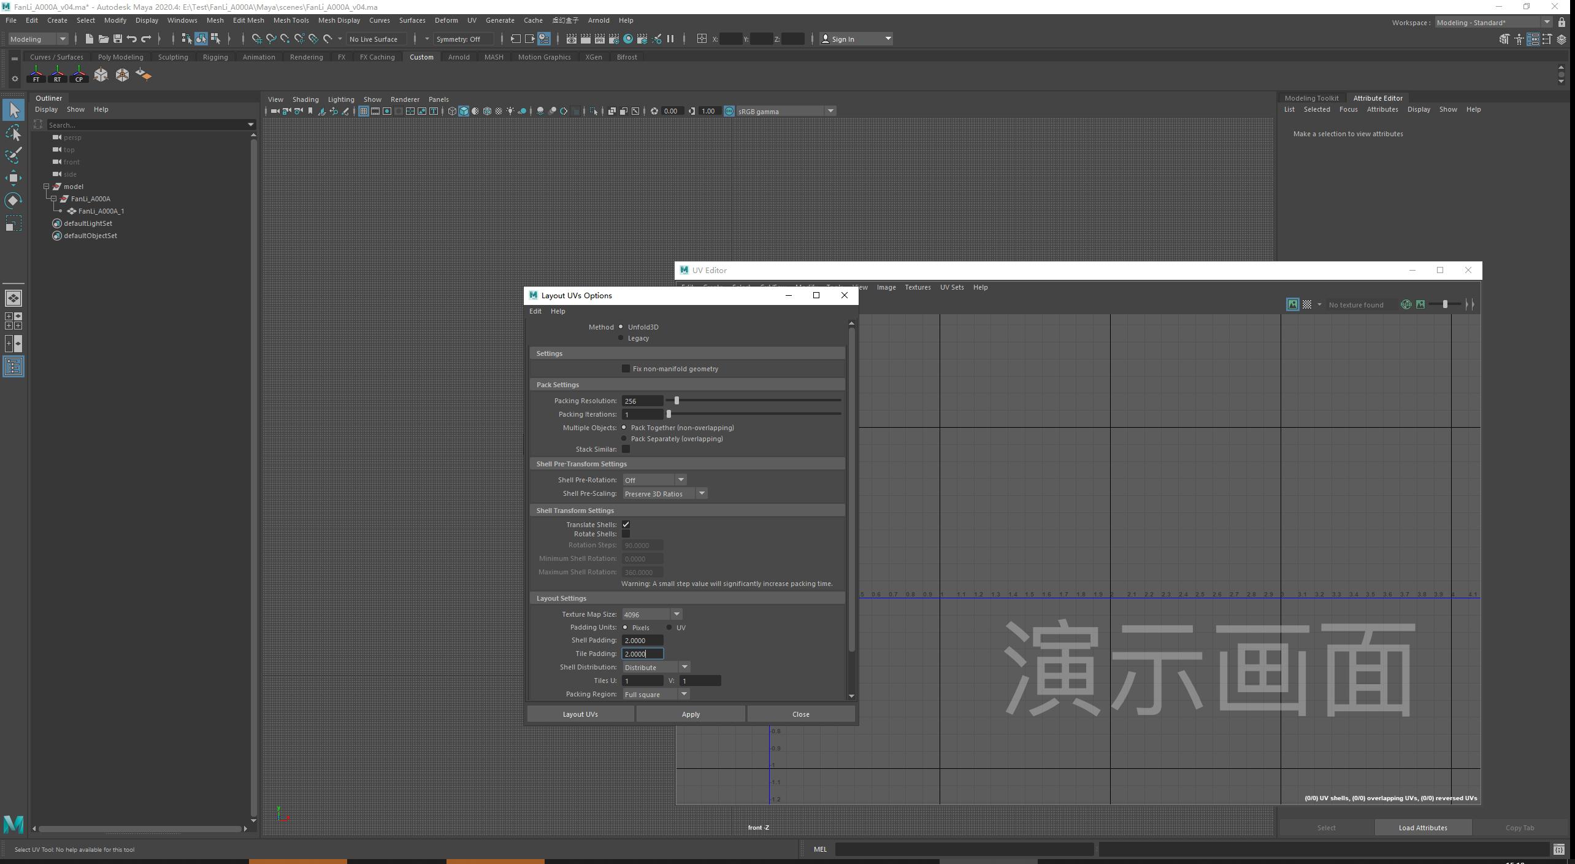Click Single Perspective layout icon

coord(13,298)
